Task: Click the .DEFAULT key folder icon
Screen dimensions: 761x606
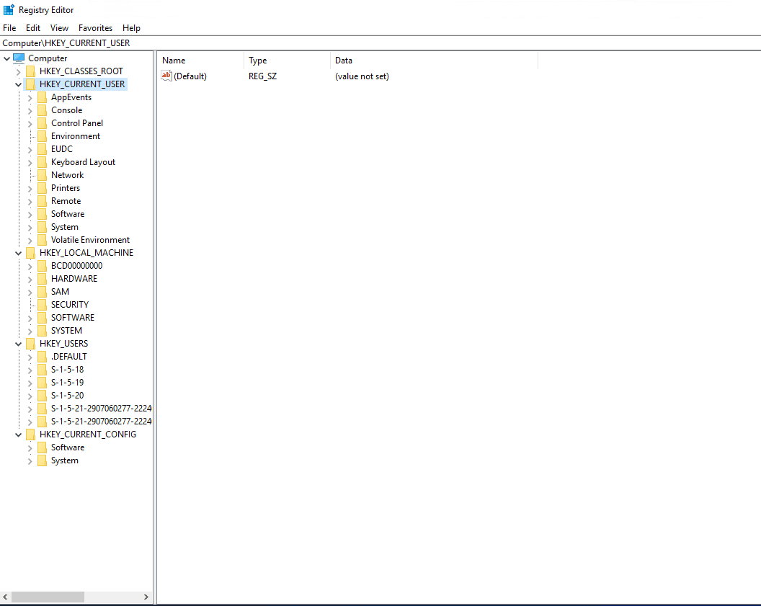Action: click(42, 357)
